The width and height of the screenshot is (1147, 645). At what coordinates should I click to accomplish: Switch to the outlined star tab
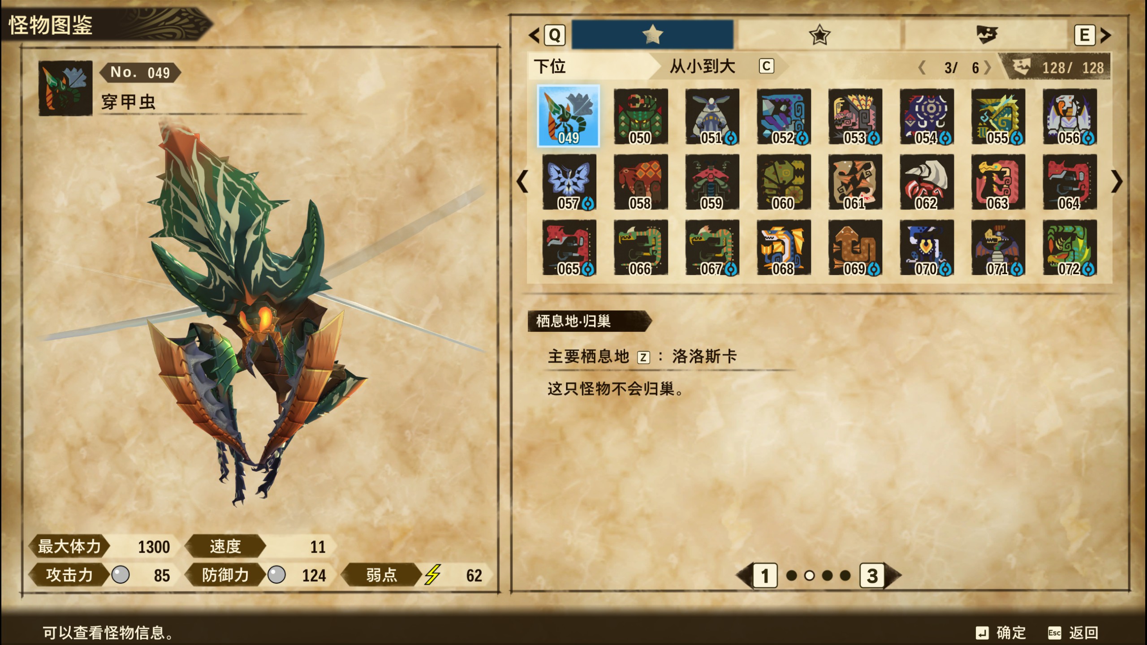pyautogui.click(x=819, y=34)
